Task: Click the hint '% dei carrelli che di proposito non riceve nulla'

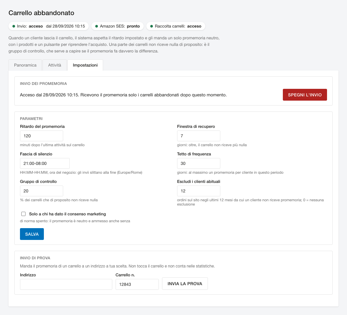Action: [59, 200]
